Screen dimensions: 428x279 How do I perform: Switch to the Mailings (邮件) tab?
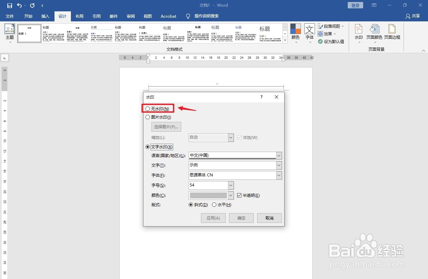(114, 16)
